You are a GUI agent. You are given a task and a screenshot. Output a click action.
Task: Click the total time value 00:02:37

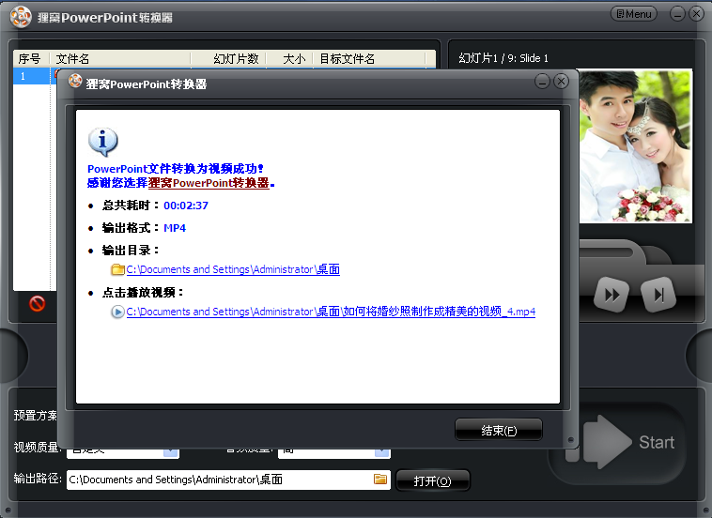coord(186,206)
